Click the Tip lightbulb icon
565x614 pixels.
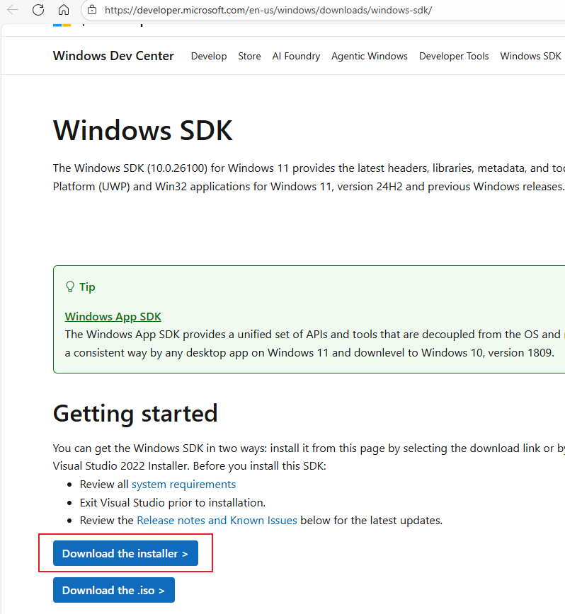pyautogui.click(x=70, y=287)
